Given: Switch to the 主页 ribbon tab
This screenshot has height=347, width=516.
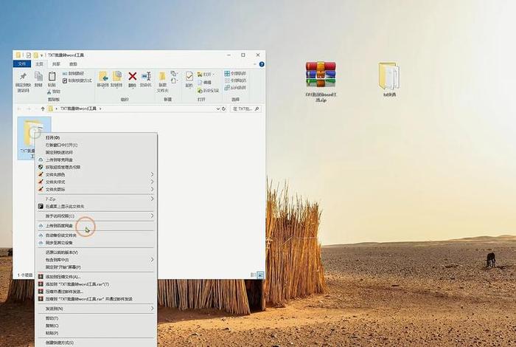Looking at the screenshot, I should click(39, 64).
